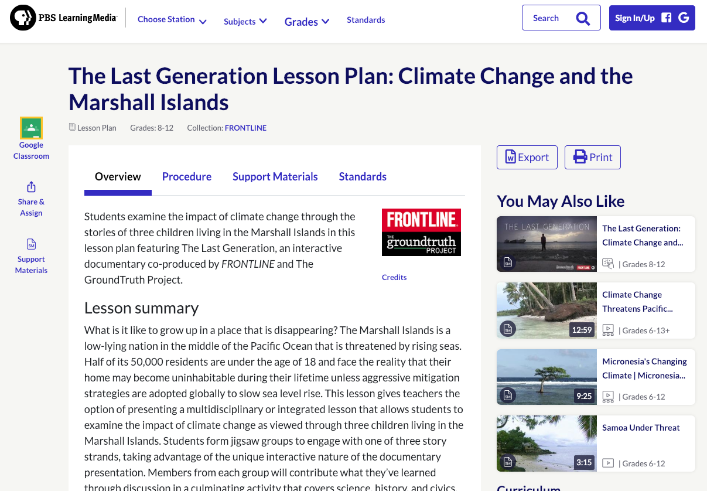Click the printer icon inside Print button
This screenshot has width=707, height=491.
tap(579, 157)
